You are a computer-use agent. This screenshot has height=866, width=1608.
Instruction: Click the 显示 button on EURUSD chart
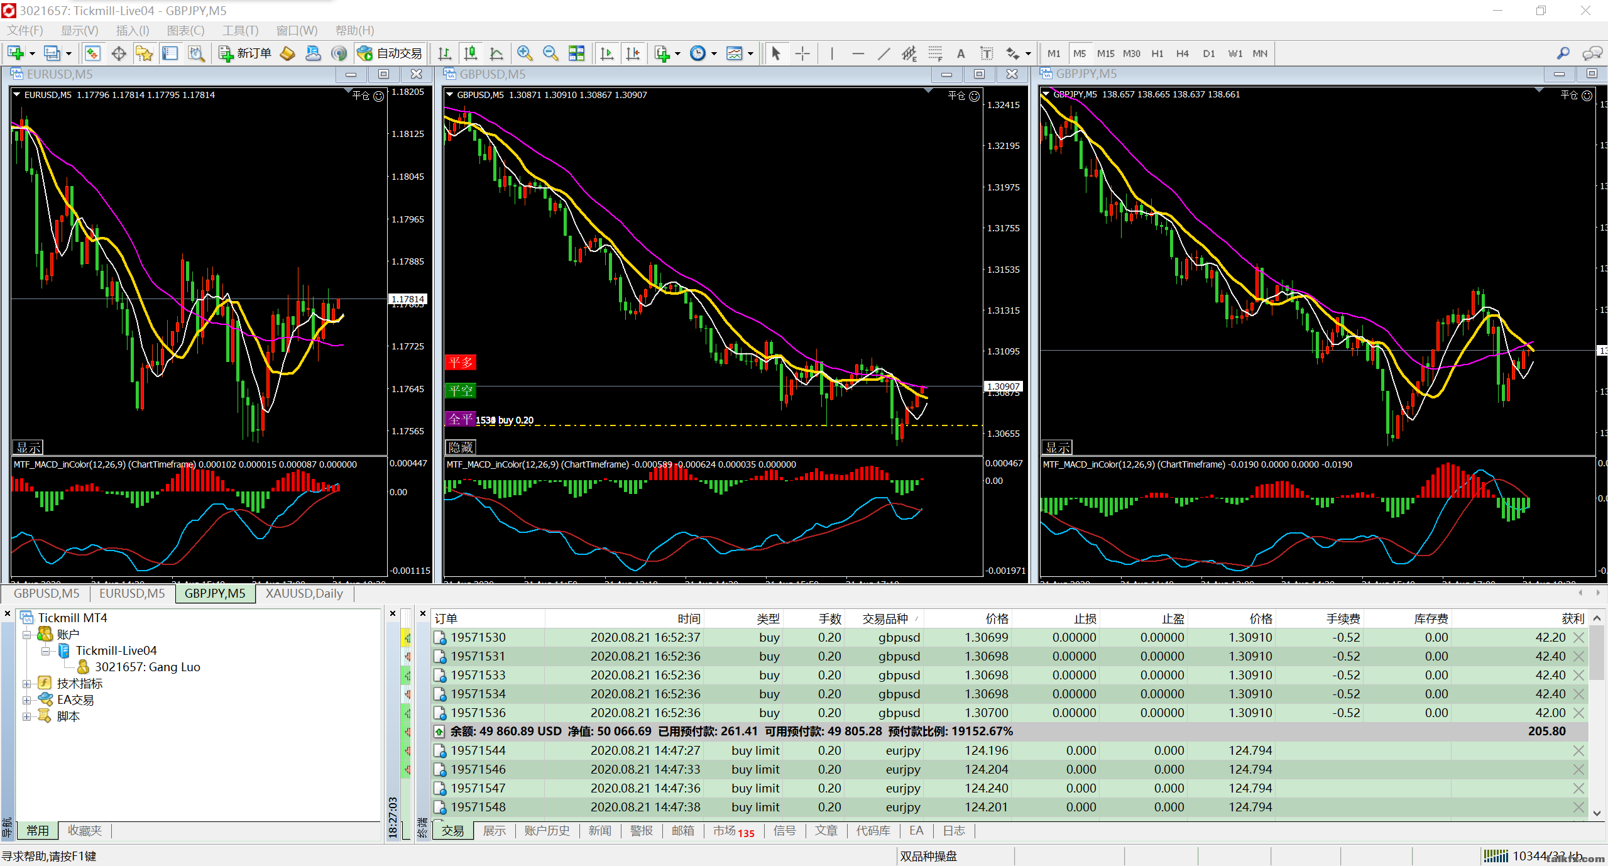(28, 447)
